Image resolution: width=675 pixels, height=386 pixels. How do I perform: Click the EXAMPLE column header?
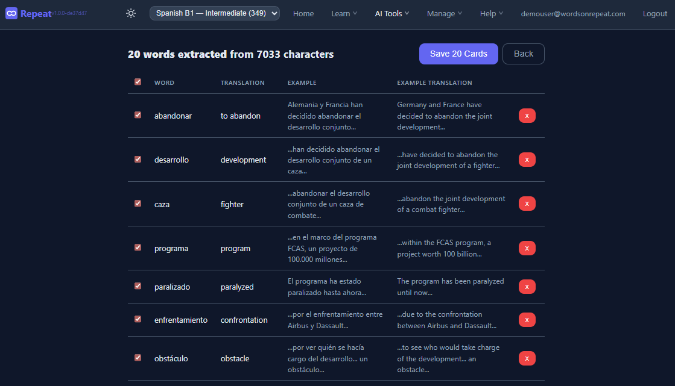pos(302,82)
